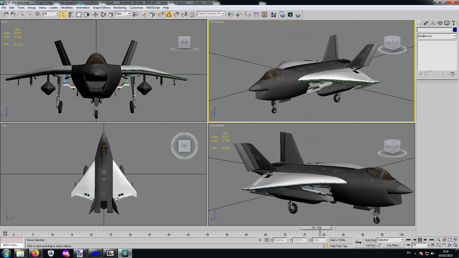The height and width of the screenshot is (258, 459).
Task: Expand the Modifier List dropdown
Action: (454, 36)
